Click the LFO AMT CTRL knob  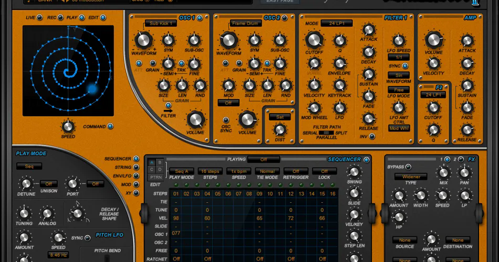click(399, 107)
